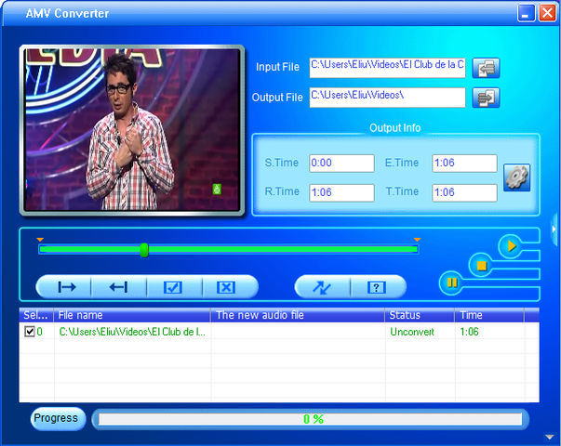Click the T.Time field
This screenshot has width=561, height=446.
pos(464,193)
